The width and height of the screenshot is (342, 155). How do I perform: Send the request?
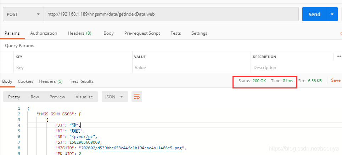314,15
